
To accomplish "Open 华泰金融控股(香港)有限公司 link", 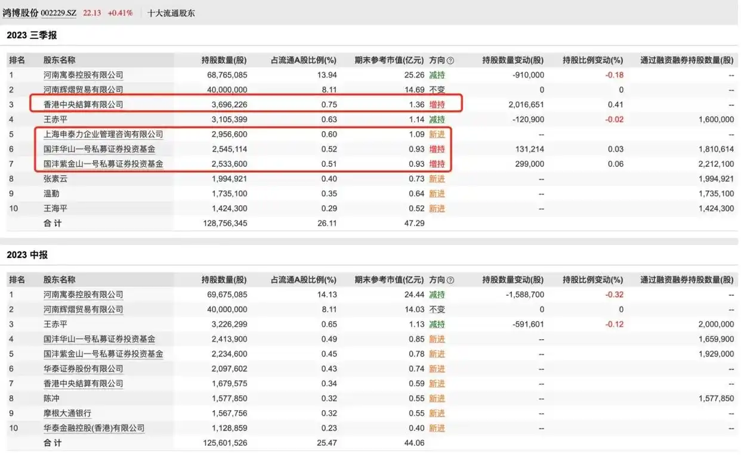I will (x=95, y=428).
